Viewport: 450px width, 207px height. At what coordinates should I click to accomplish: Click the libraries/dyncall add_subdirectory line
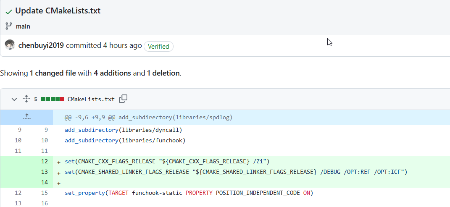click(x=124, y=130)
